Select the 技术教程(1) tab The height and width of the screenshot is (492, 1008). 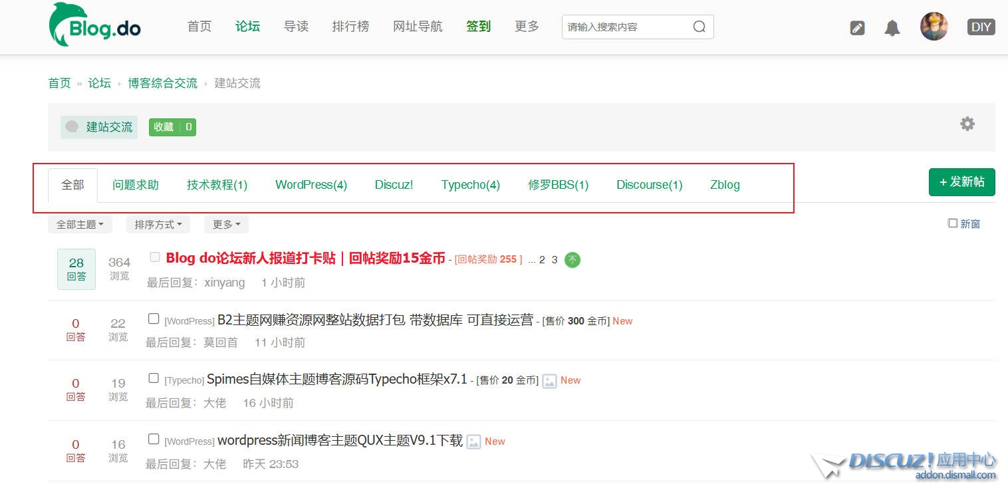pyautogui.click(x=217, y=185)
